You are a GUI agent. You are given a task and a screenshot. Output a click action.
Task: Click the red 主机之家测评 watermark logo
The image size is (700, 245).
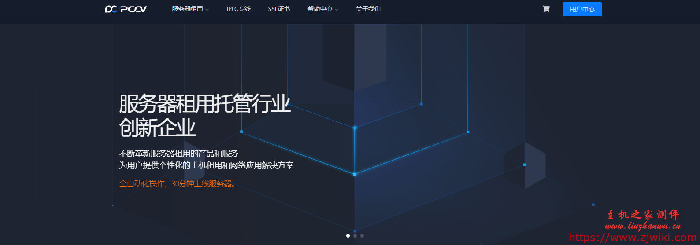(x=643, y=215)
